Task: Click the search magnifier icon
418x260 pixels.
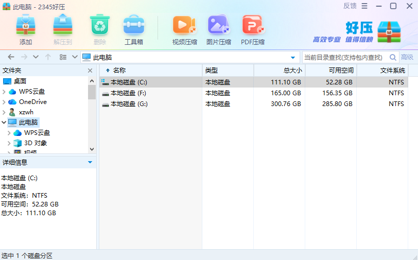Action: click(393, 57)
